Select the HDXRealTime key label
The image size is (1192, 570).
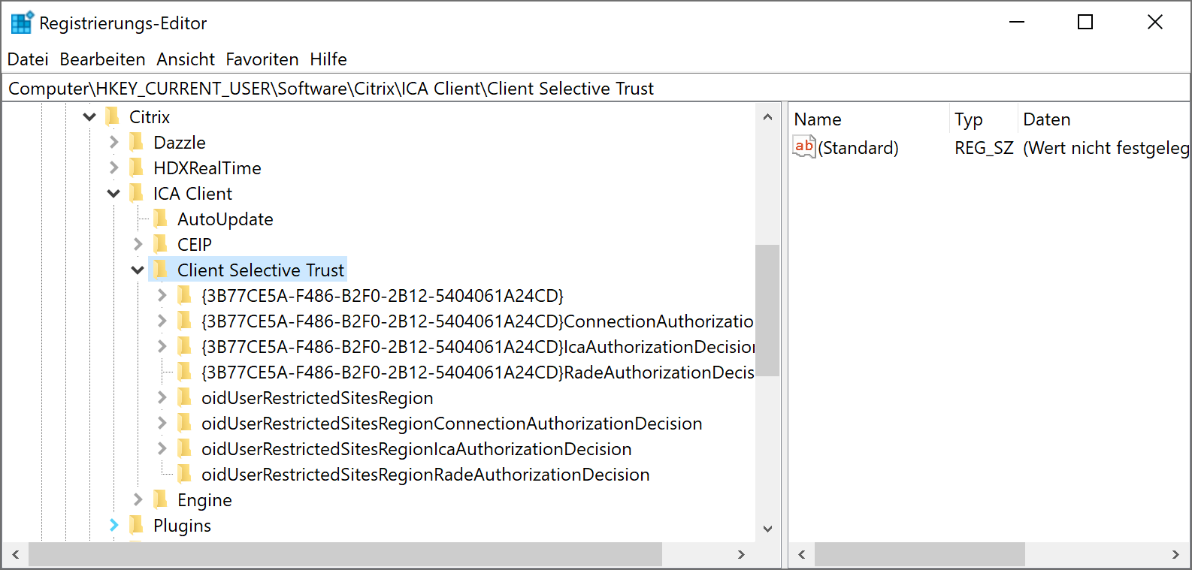207,168
